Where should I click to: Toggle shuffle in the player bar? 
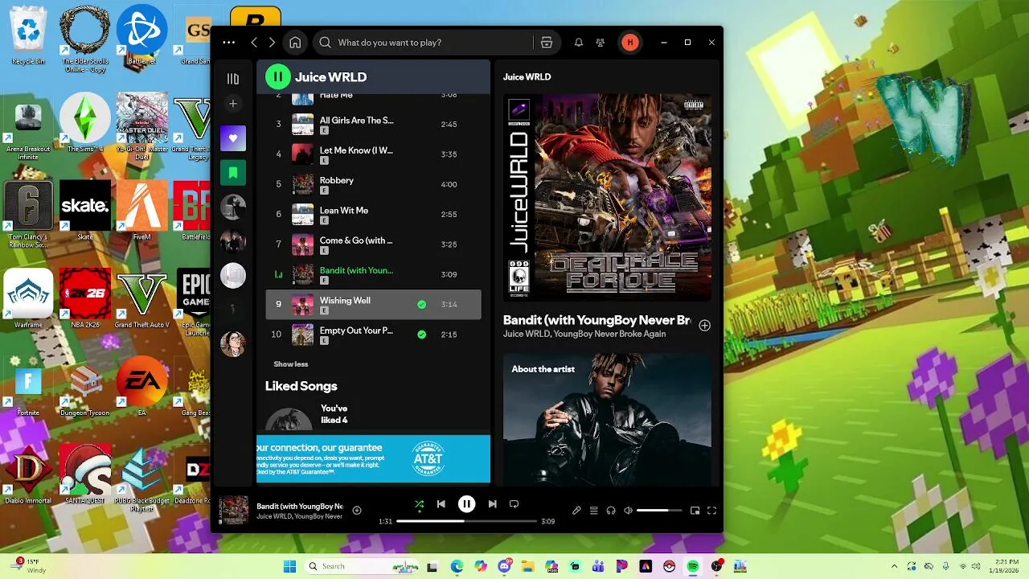point(419,504)
